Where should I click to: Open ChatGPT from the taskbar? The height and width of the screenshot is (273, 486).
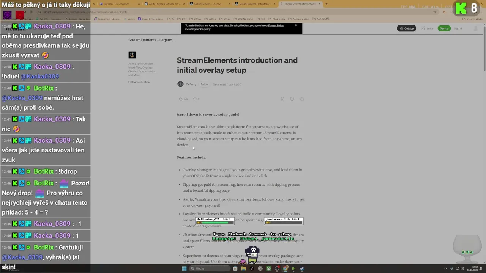point(260,268)
